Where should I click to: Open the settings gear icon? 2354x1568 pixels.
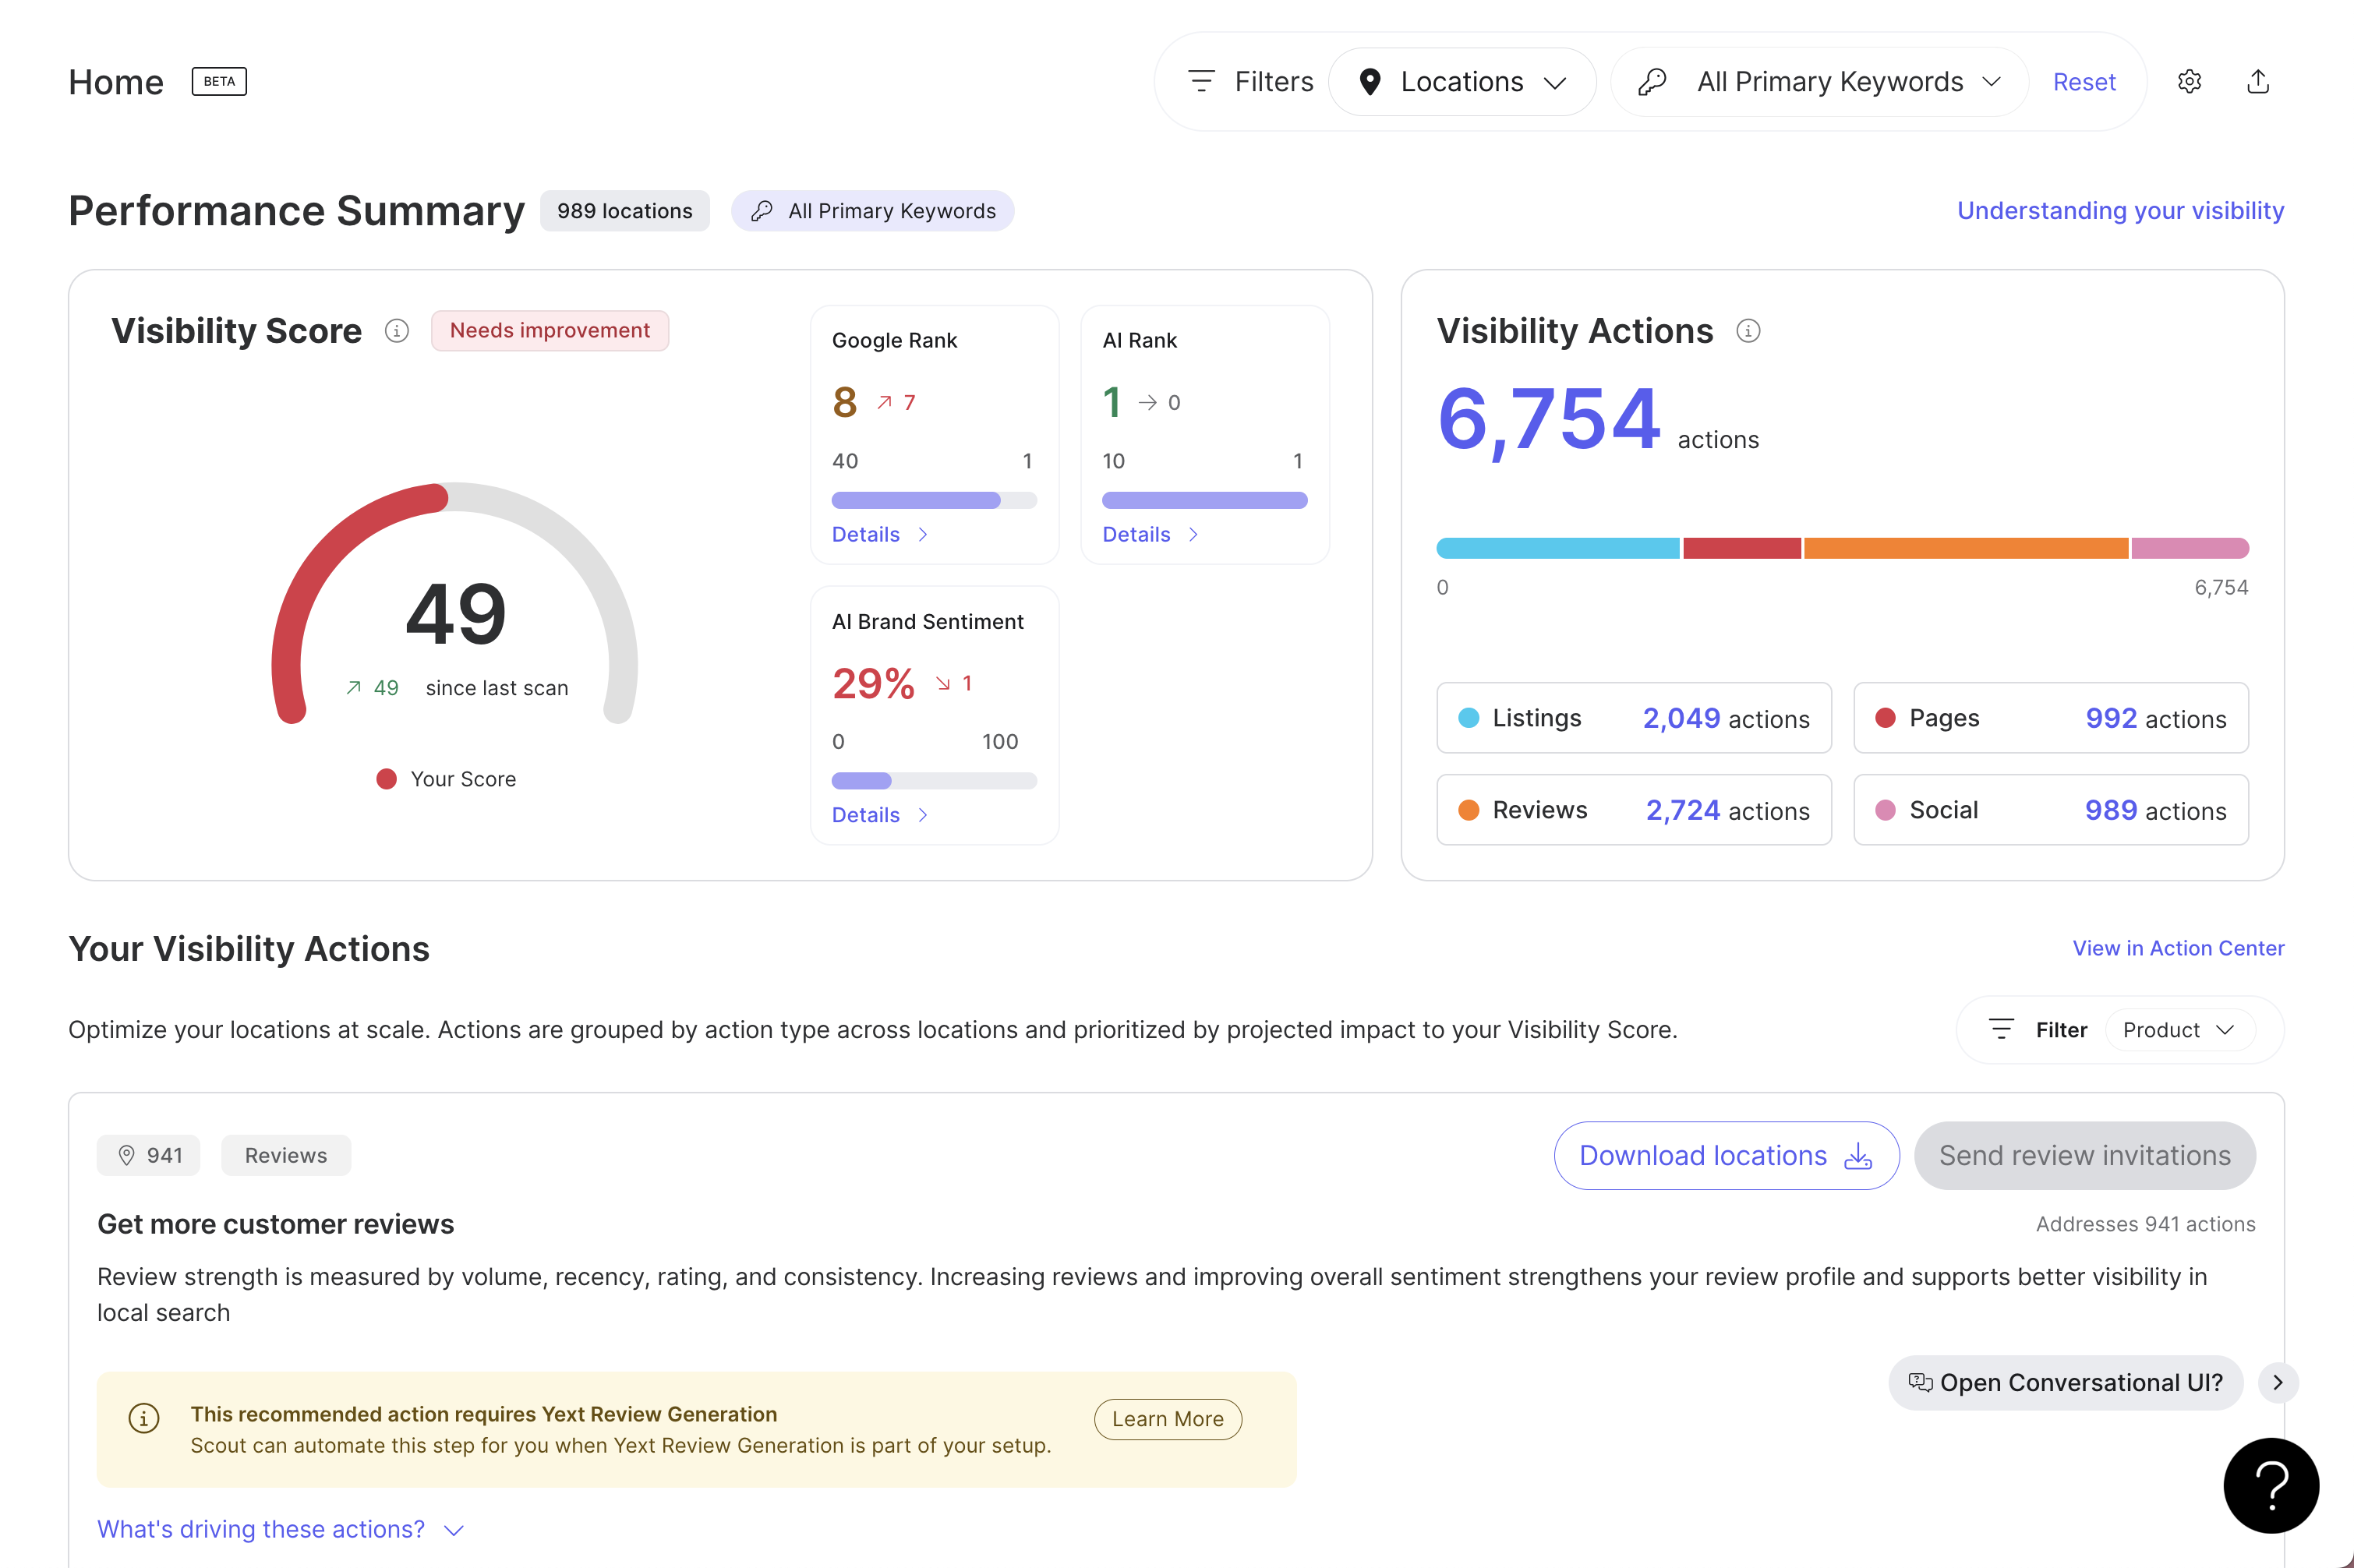pos(2189,82)
